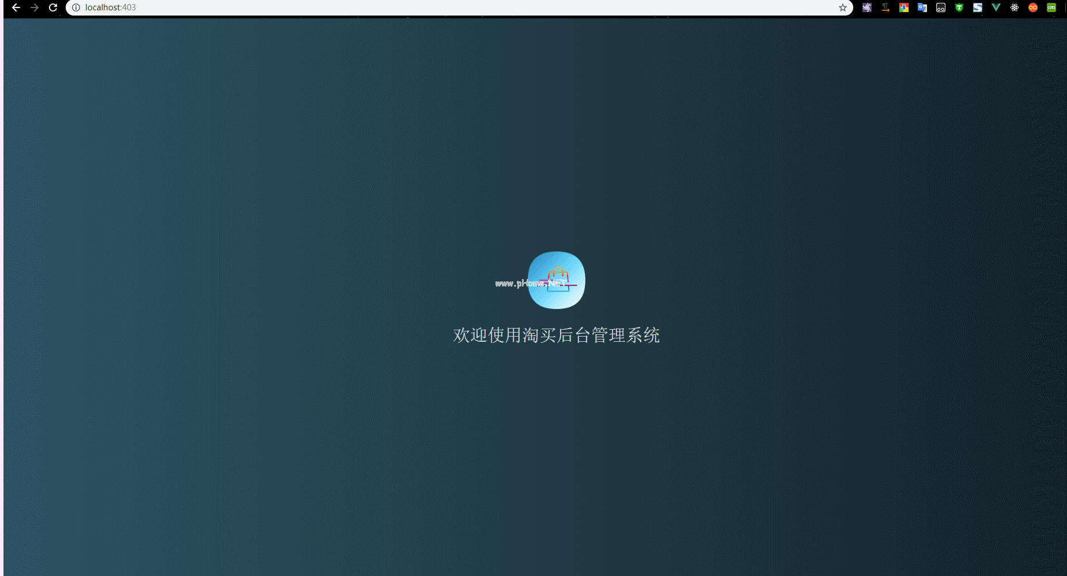Reload the localhost page
1067x576 pixels.
[53, 7]
